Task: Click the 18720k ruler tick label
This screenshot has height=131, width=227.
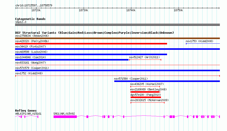Action: 36,10
